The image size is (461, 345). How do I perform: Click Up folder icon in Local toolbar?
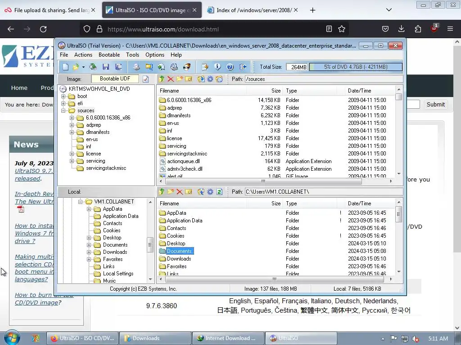(162, 191)
